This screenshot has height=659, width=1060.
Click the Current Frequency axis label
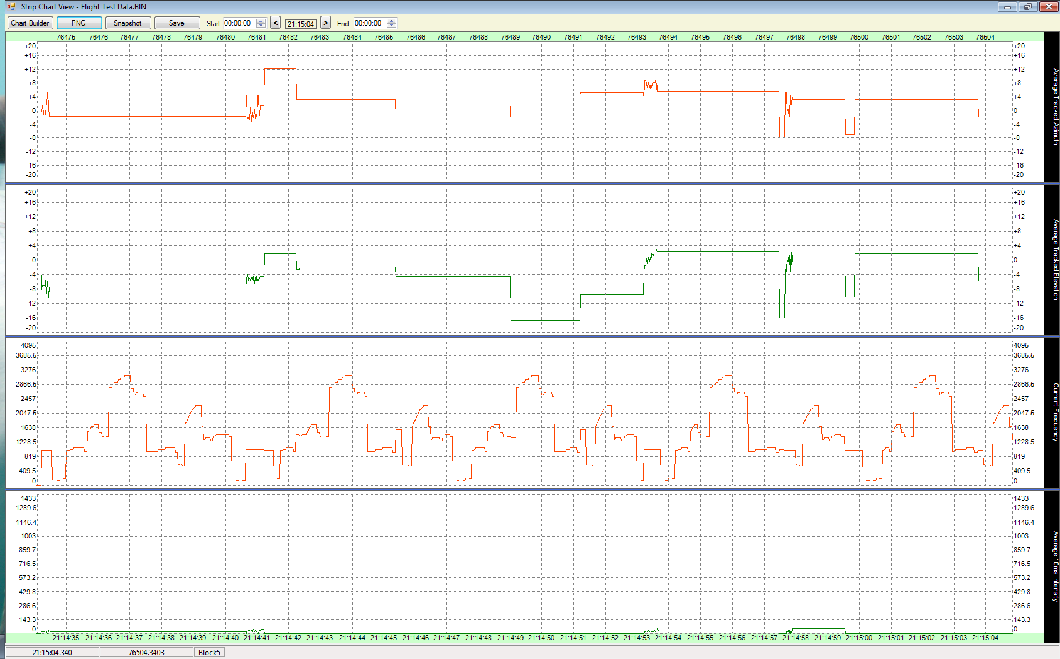pyautogui.click(x=1055, y=412)
